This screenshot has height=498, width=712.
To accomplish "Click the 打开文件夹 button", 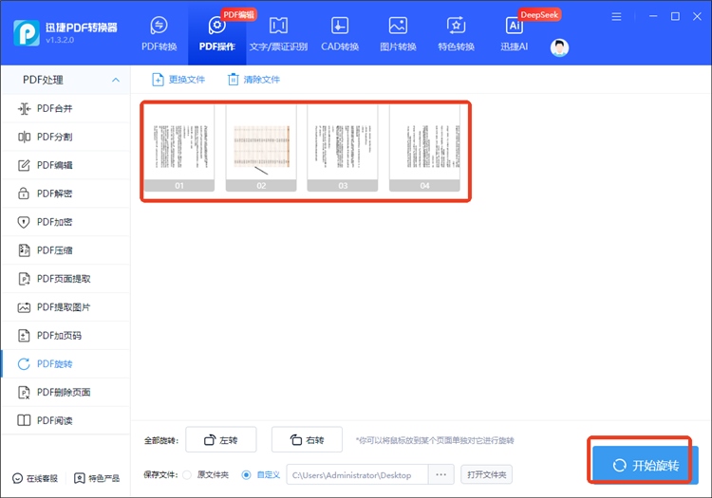I will pyautogui.click(x=486, y=475).
